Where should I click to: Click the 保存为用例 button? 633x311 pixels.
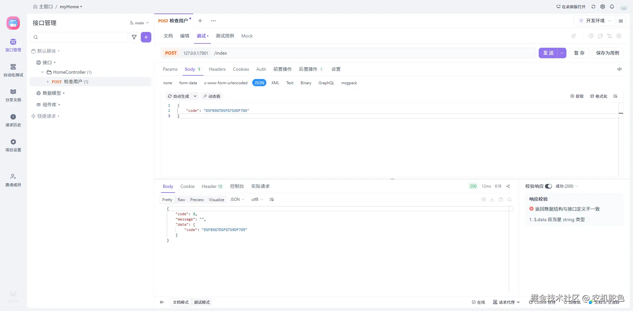pyautogui.click(x=607, y=53)
